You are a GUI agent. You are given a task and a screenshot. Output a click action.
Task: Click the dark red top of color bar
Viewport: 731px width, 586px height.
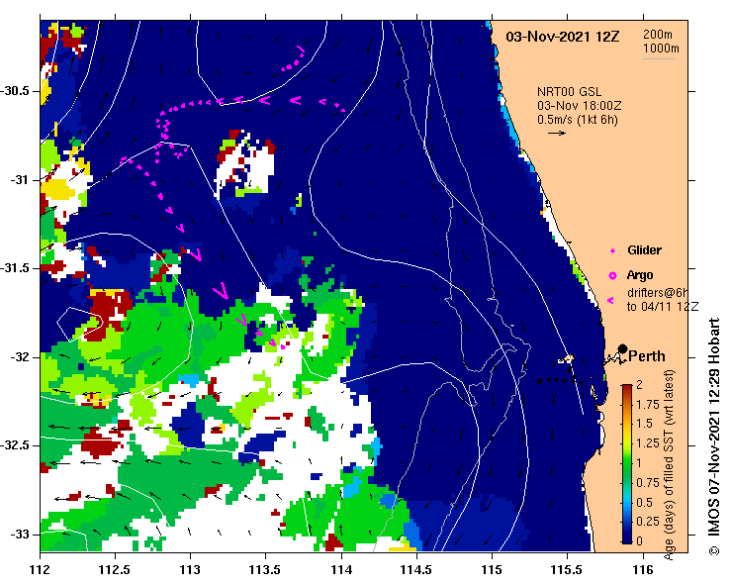pyautogui.click(x=627, y=389)
